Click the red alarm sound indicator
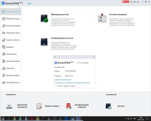 tap(126, 2)
